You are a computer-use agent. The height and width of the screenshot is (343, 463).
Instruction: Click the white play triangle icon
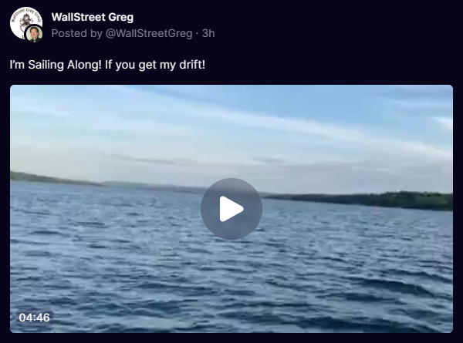click(231, 209)
